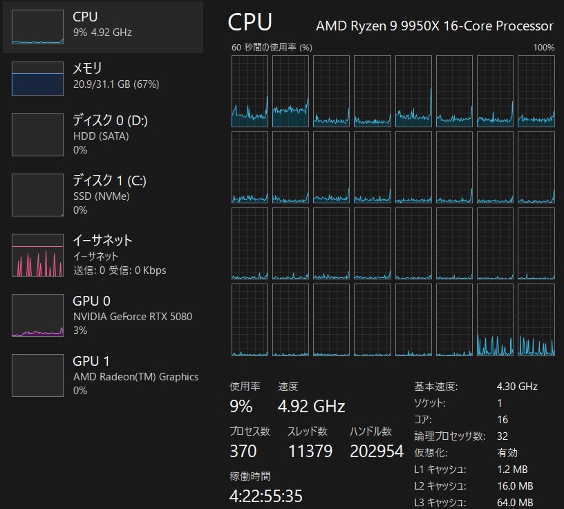Screen dimensions: 564x509
Task: Select the CPU usage thumbnail graph
Action: point(37,27)
